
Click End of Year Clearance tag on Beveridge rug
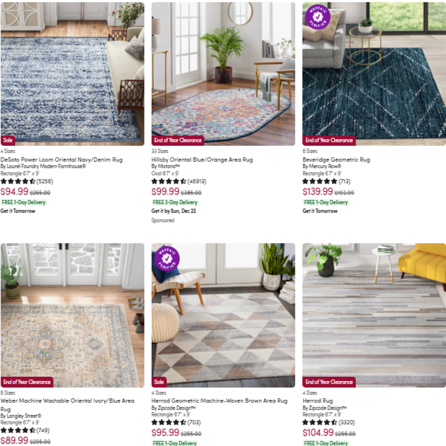[329, 140]
